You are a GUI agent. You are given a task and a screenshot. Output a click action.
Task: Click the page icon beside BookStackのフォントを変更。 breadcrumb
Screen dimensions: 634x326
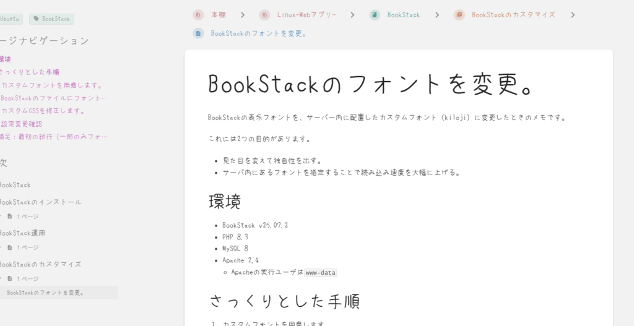point(198,33)
